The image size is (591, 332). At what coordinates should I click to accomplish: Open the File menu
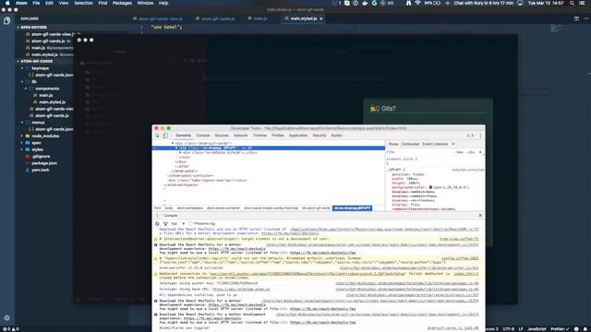pyautogui.click(x=36, y=3)
